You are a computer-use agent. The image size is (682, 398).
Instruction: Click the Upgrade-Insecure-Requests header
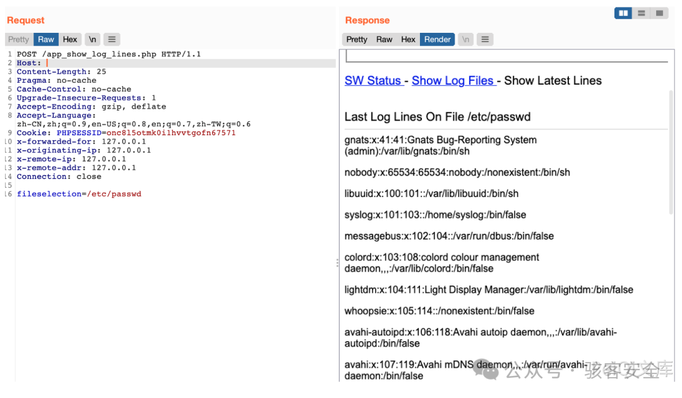(86, 98)
